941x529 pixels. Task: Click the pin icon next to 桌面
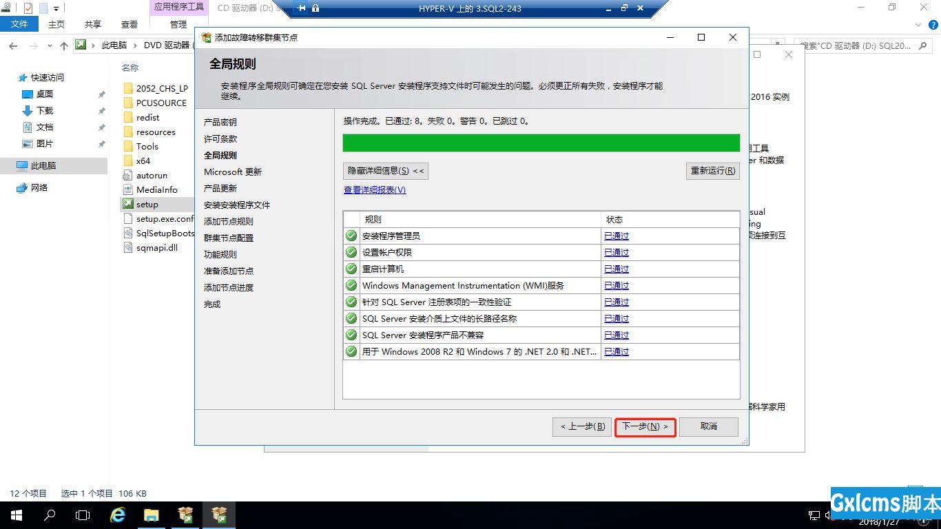[x=101, y=94]
